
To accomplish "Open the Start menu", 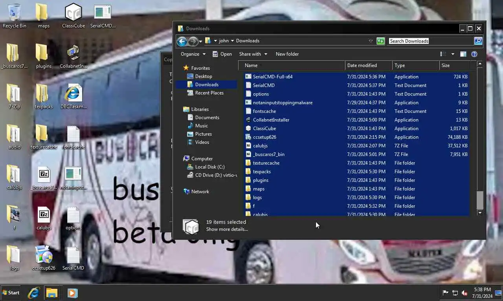I will point(11,293).
